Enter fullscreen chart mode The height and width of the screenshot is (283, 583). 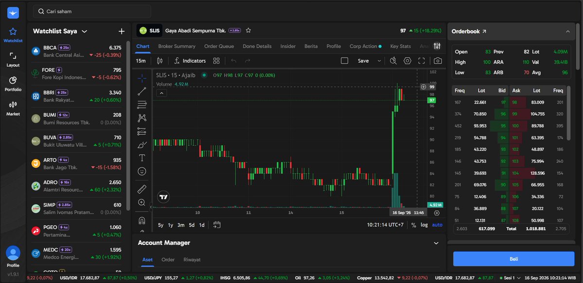click(421, 61)
